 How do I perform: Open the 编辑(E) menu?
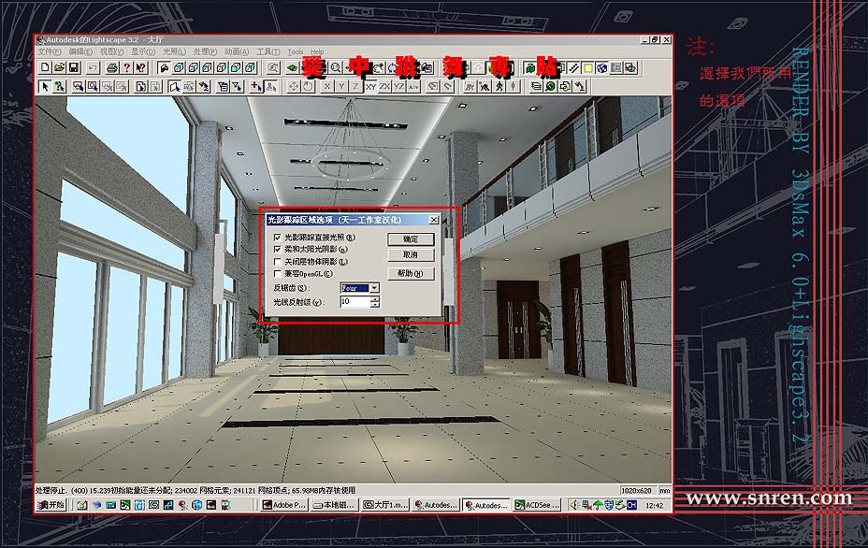pyautogui.click(x=80, y=51)
